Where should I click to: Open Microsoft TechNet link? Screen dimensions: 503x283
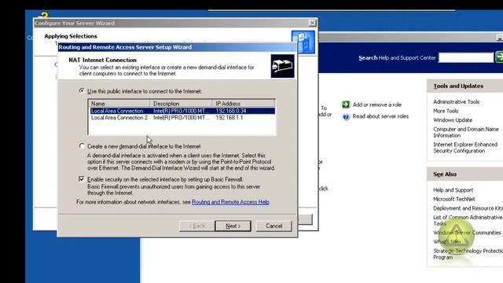454,199
